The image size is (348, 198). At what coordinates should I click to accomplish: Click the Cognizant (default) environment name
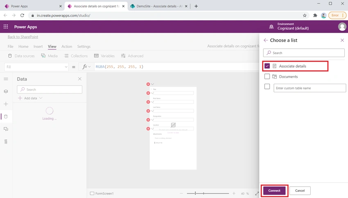tap(293, 28)
